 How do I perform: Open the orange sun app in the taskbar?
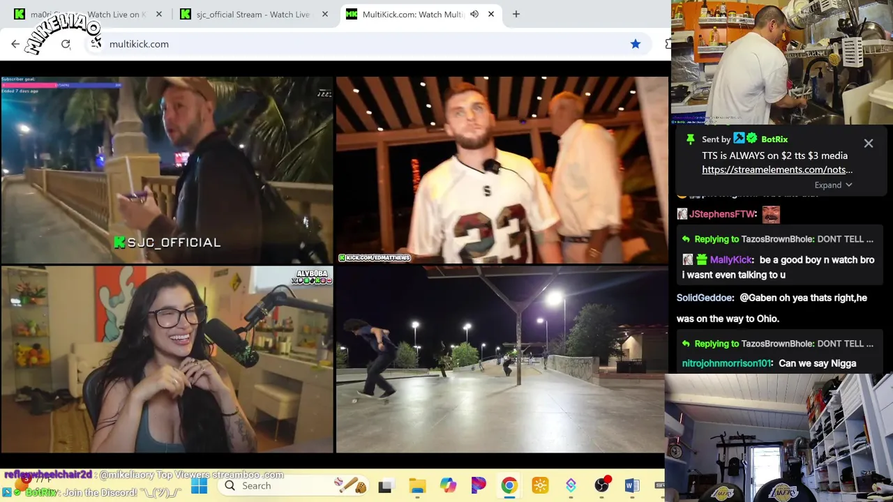pos(540,486)
